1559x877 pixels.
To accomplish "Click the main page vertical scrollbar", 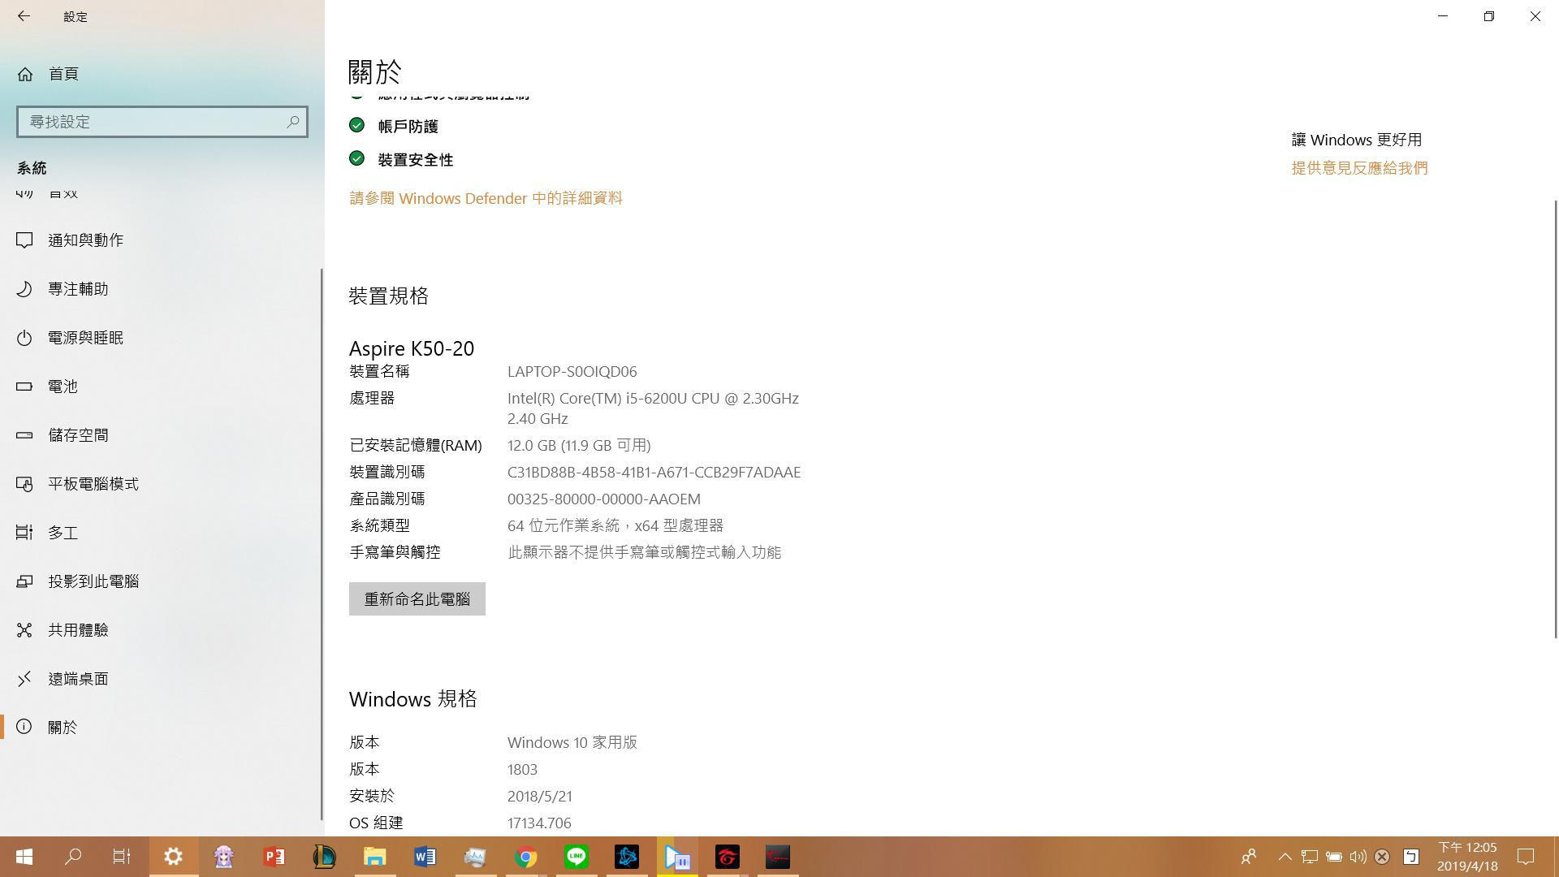I will tap(1555, 418).
